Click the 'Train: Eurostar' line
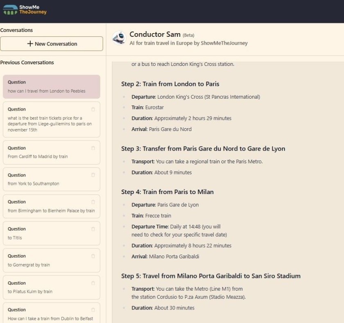The width and height of the screenshot is (344, 323). click(148, 107)
